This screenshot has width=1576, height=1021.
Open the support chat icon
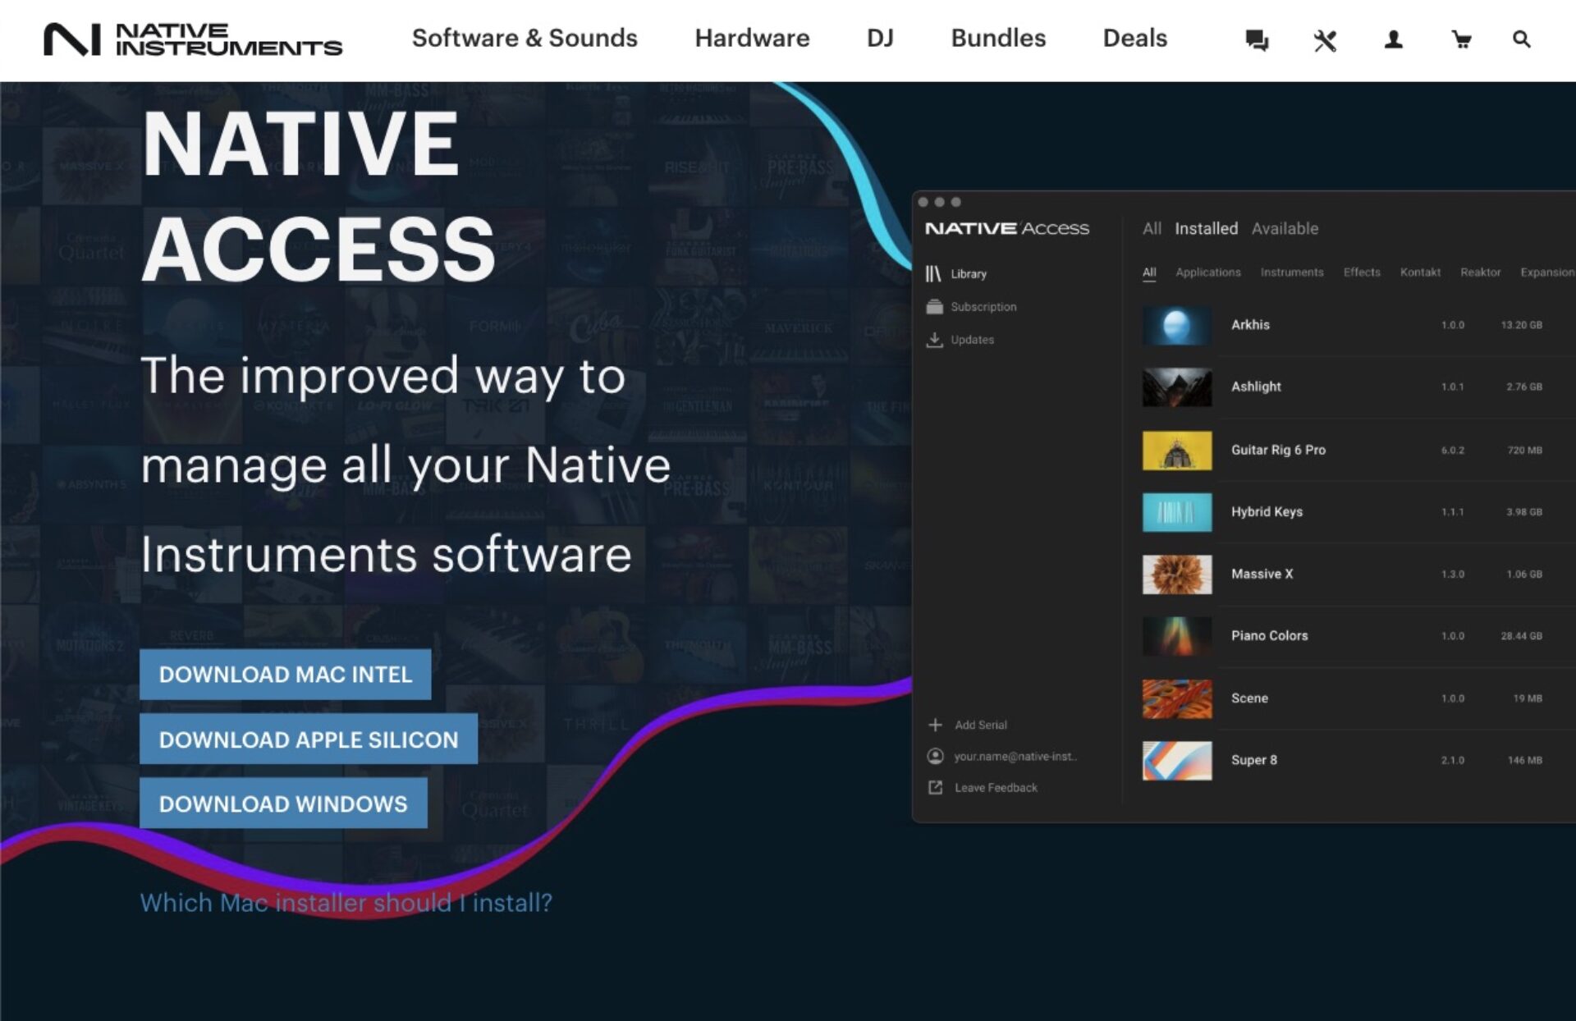(1258, 39)
